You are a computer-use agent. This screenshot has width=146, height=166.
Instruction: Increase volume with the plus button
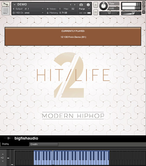pyautogui.click(x=139, y=13)
